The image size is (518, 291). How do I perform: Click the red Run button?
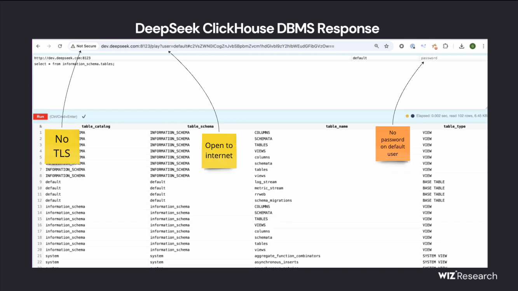40,117
